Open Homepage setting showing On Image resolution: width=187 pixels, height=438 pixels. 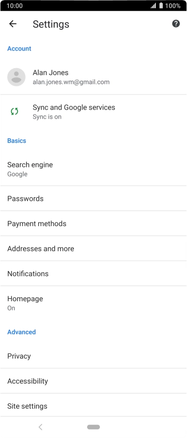tap(93, 303)
